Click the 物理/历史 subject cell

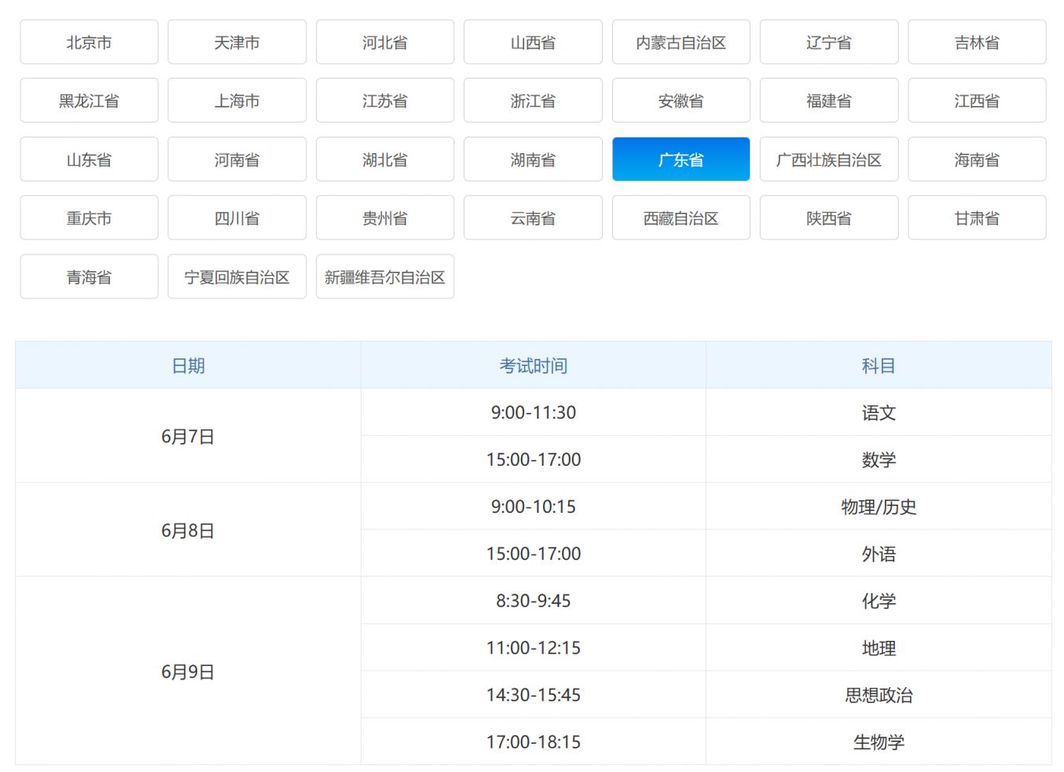tap(879, 507)
